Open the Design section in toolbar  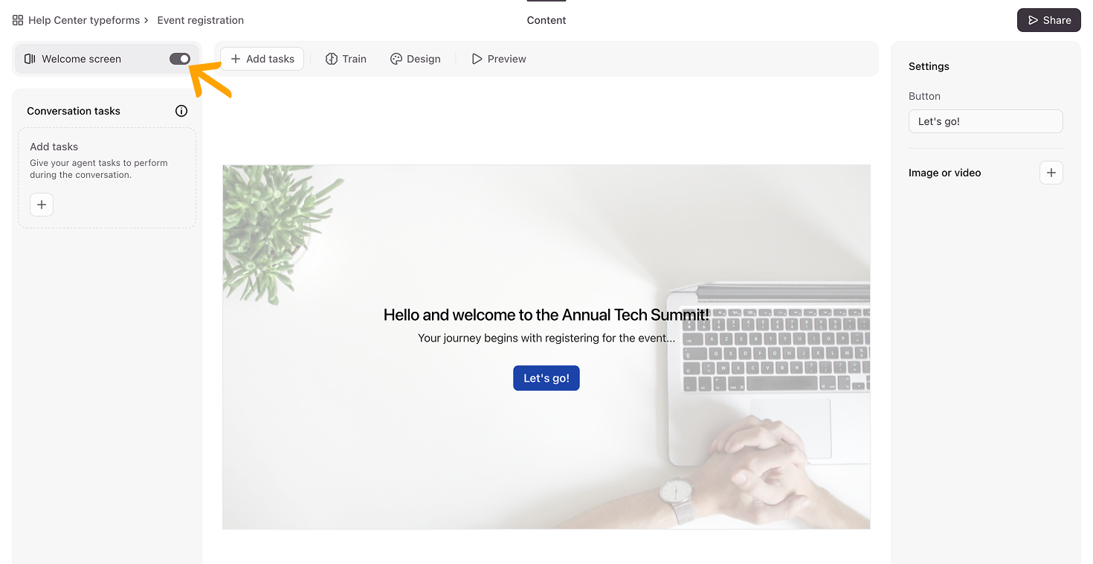click(416, 59)
